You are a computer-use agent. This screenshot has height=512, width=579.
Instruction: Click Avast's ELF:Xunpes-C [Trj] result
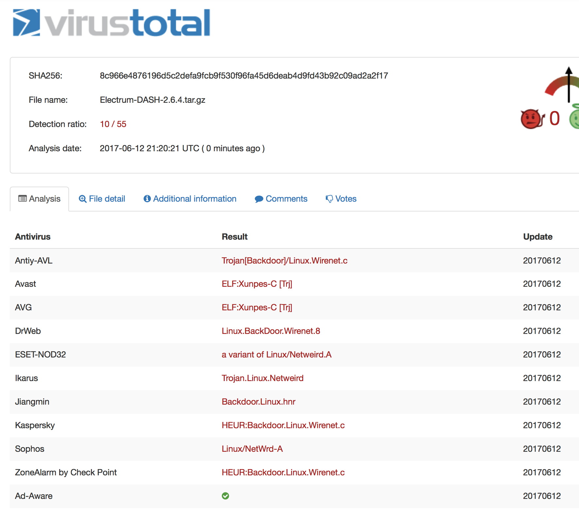[257, 284]
